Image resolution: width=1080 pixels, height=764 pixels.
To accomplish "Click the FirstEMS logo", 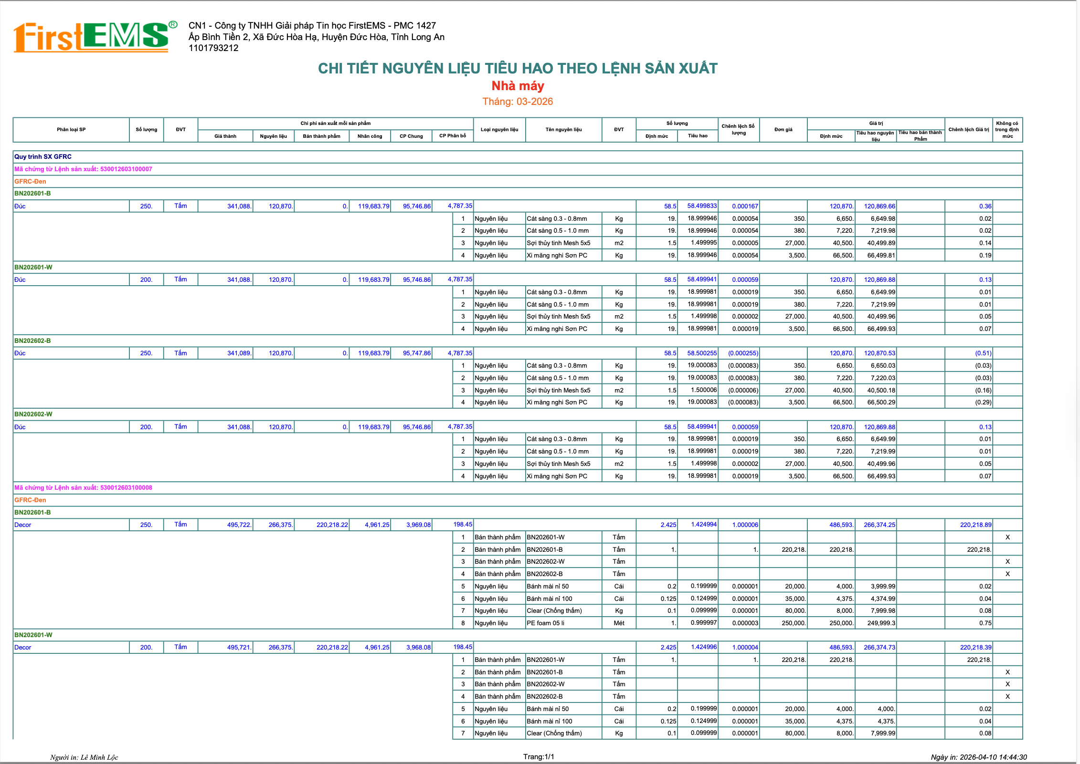I will tap(95, 37).
